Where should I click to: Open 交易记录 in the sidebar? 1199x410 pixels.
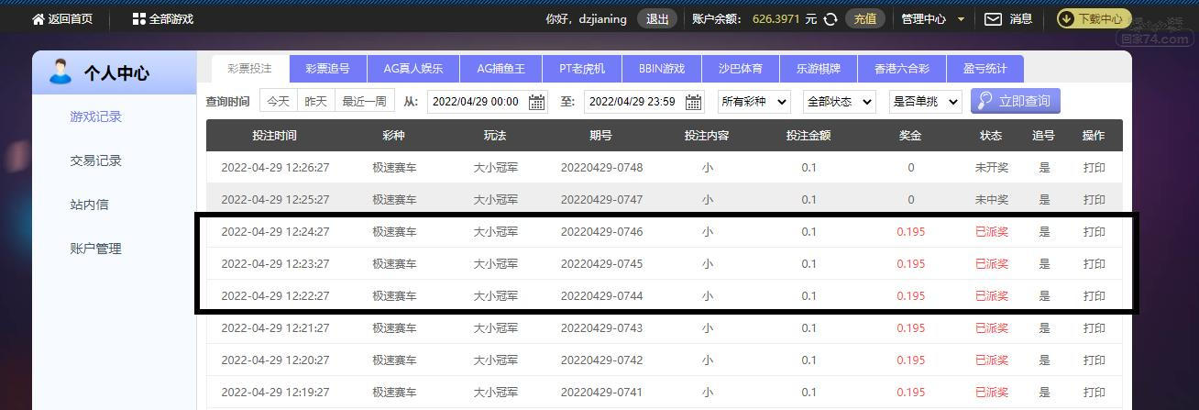tap(96, 161)
